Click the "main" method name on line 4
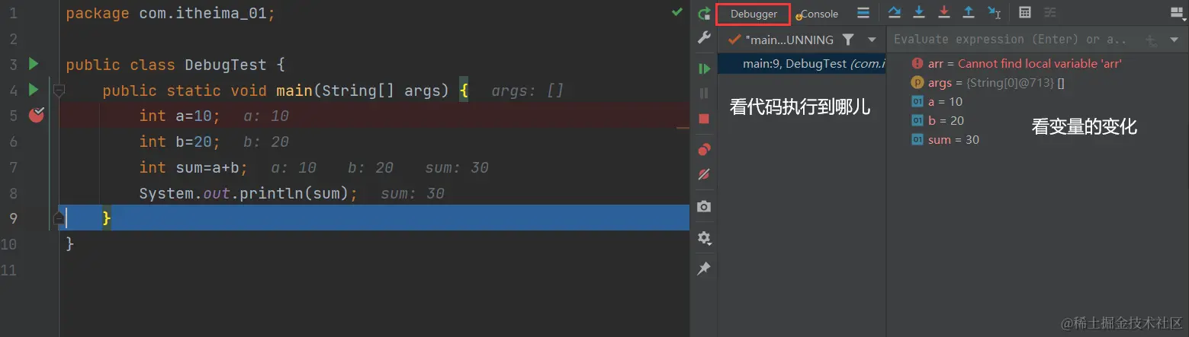1189x337 pixels. (x=294, y=91)
